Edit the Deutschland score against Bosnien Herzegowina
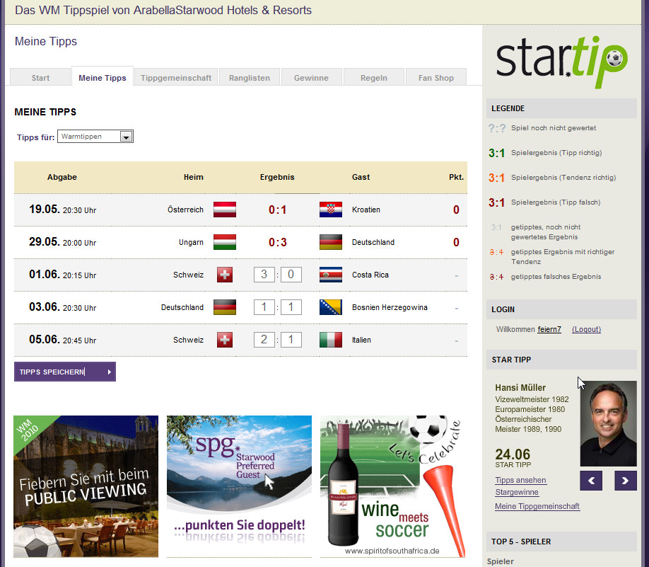Image resolution: width=649 pixels, height=567 pixels. tap(264, 307)
